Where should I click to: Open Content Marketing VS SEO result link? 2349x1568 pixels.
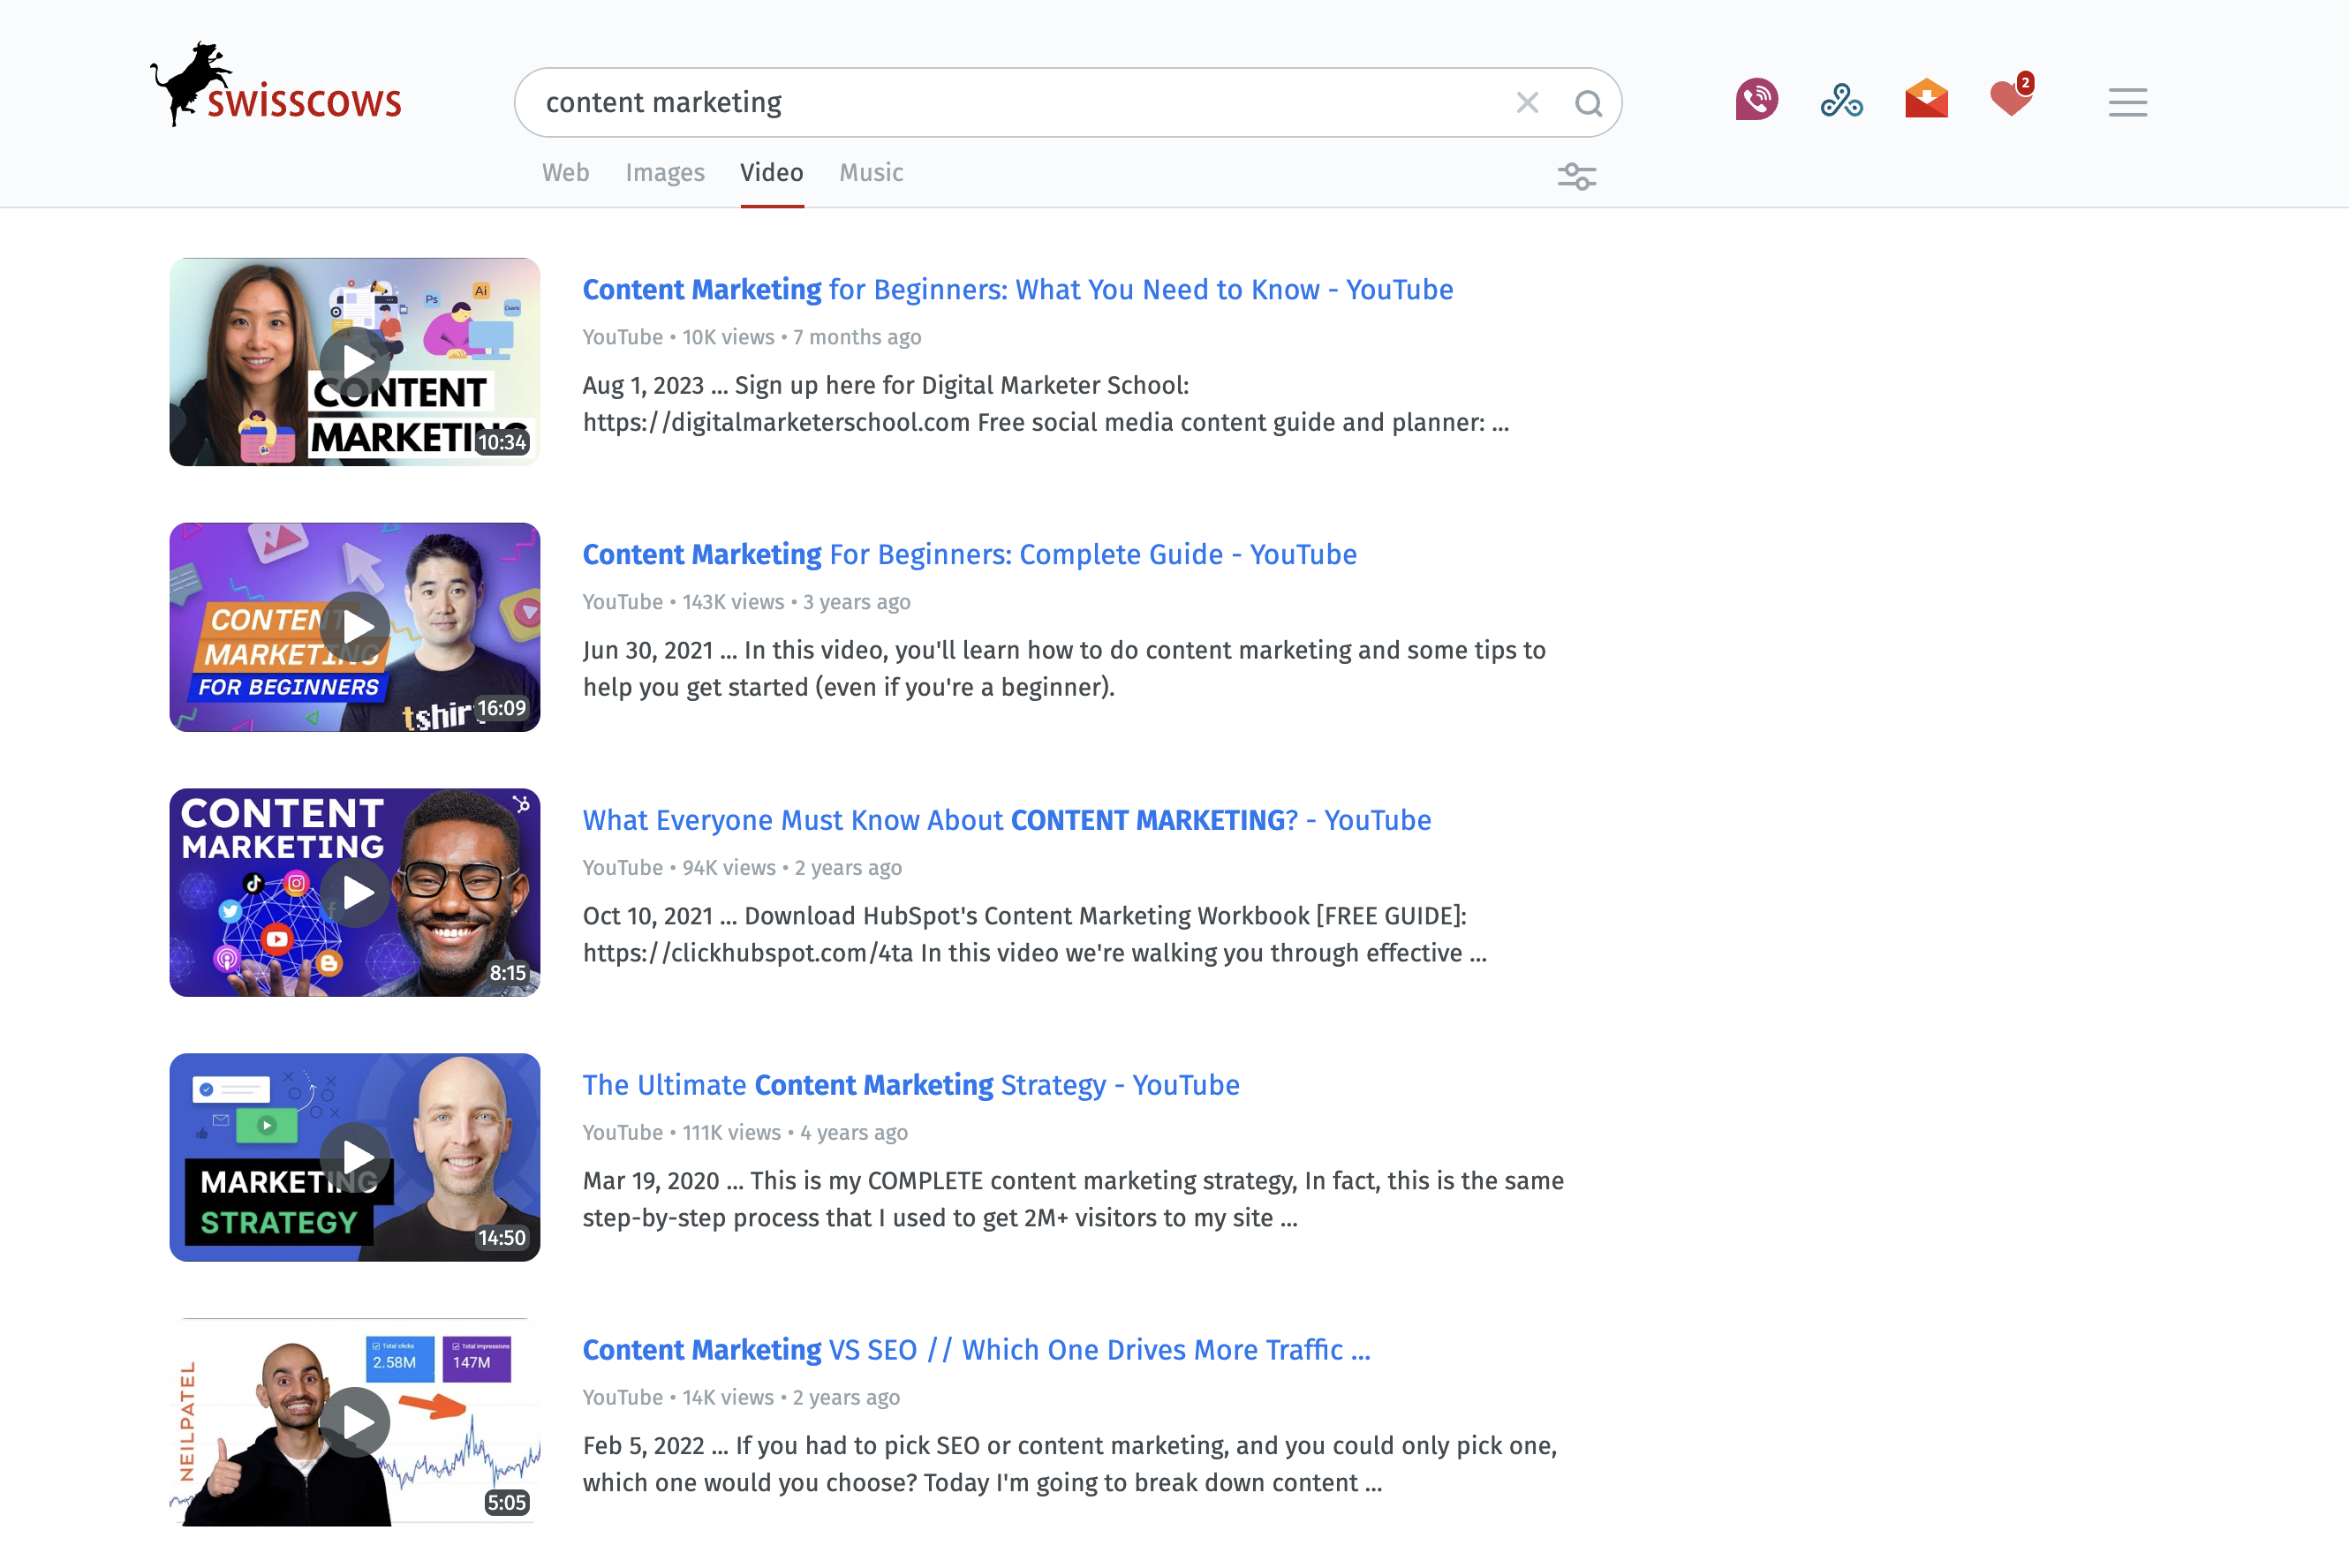click(x=976, y=1349)
